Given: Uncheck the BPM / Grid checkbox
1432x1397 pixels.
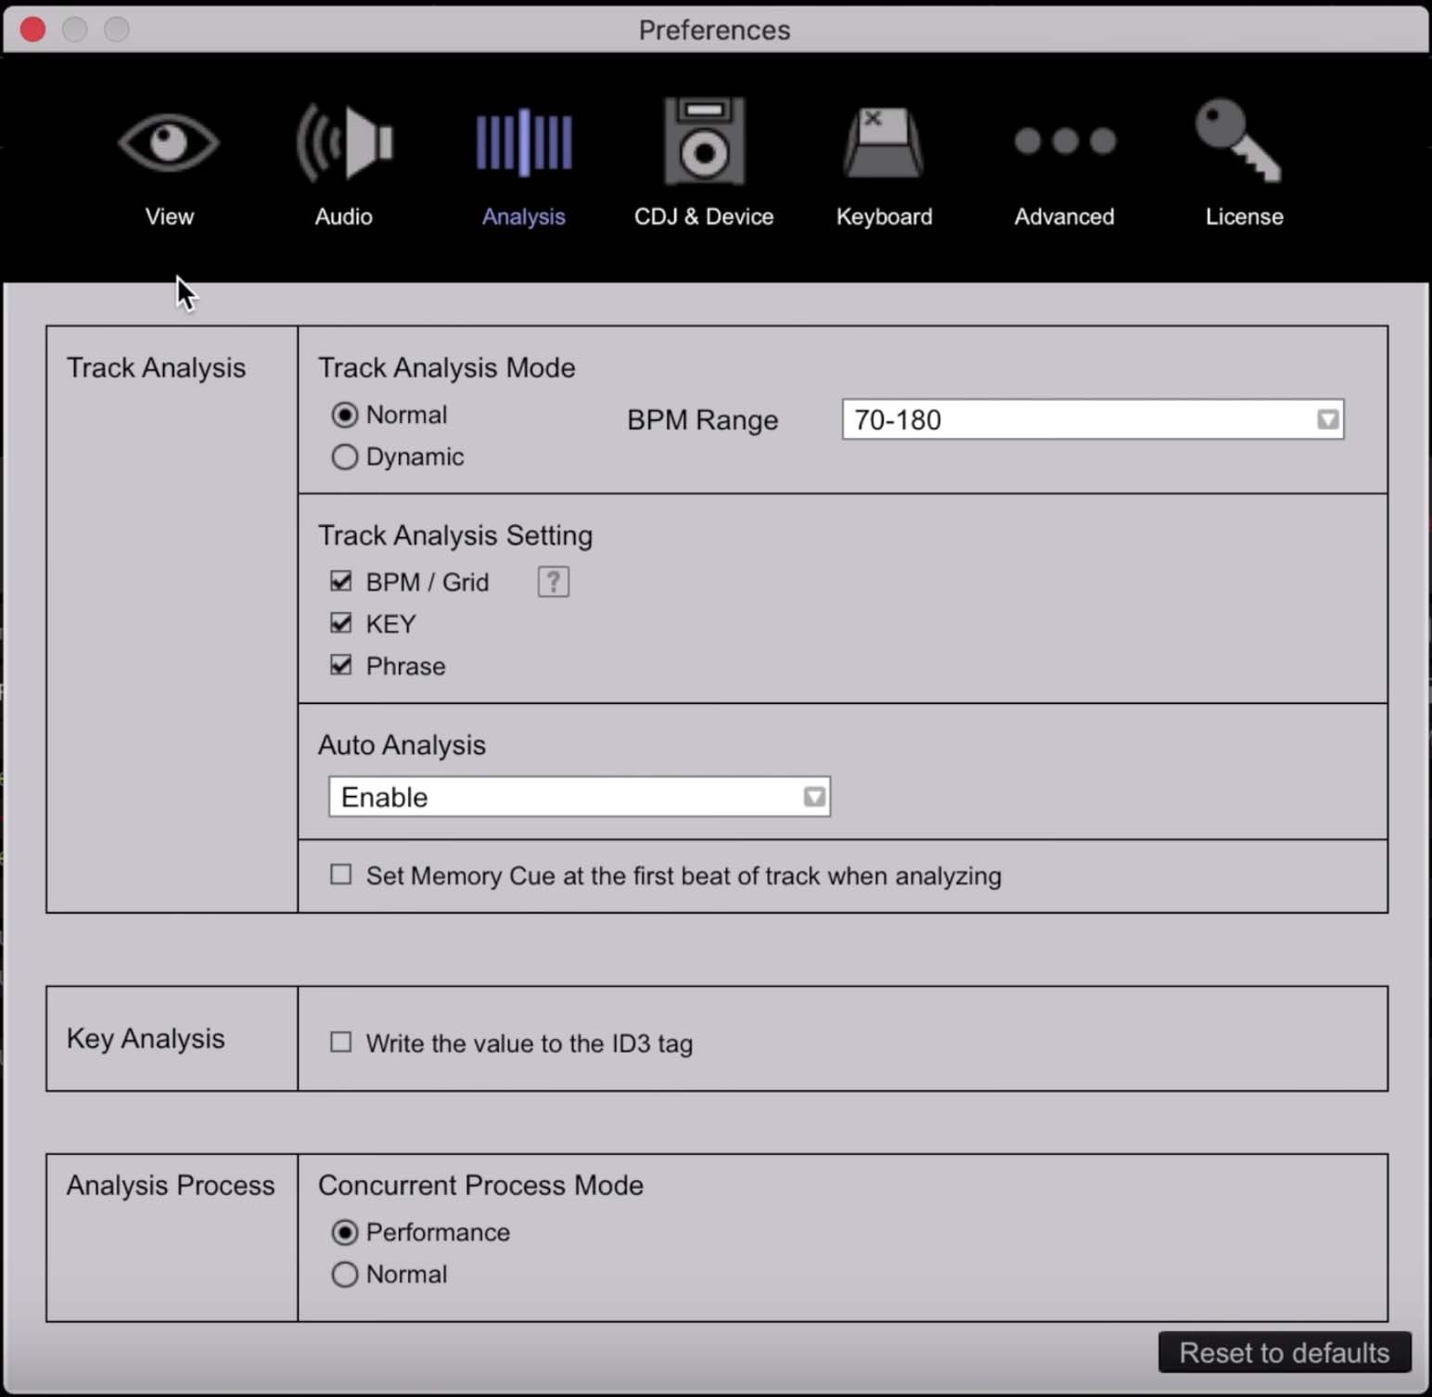Looking at the screenshot, I should [x=341, y=582].
